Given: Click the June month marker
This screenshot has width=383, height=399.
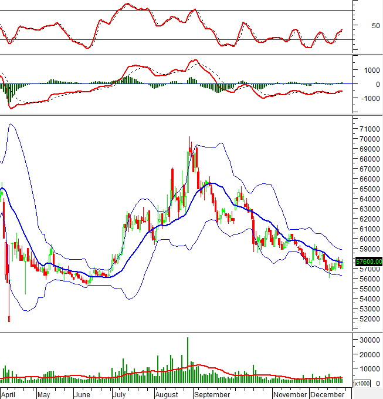Looking at the screenshot, I should pos(83,395).
